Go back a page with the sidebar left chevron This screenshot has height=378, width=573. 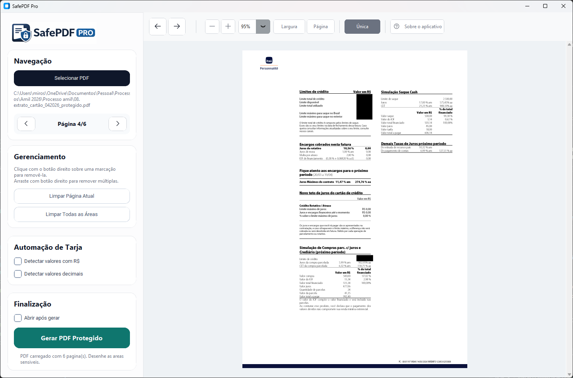point(26,123)
